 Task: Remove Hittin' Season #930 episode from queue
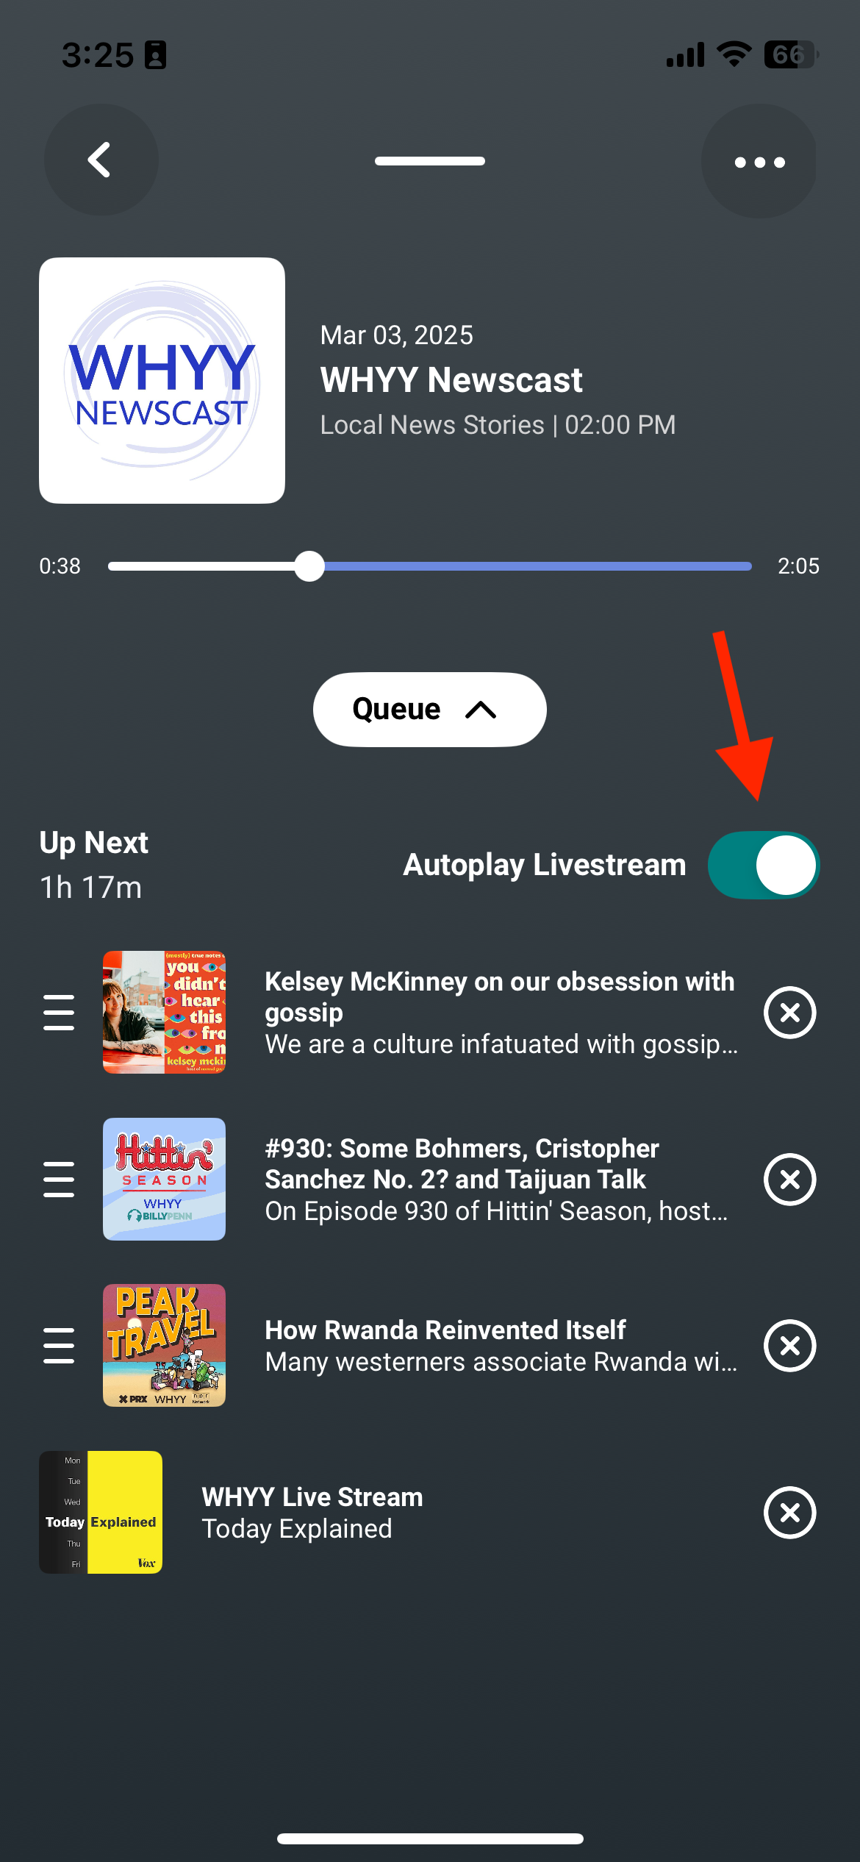coord(789,1180)
